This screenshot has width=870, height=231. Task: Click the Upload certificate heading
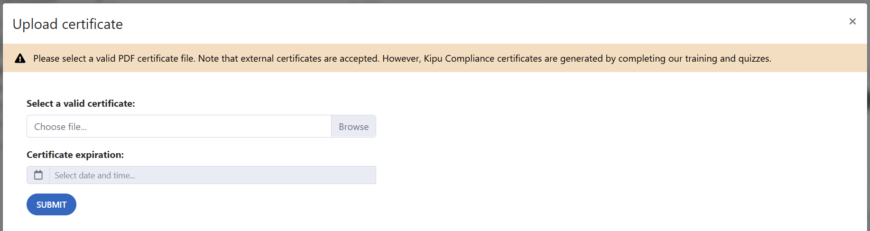[x=68, y=24]
